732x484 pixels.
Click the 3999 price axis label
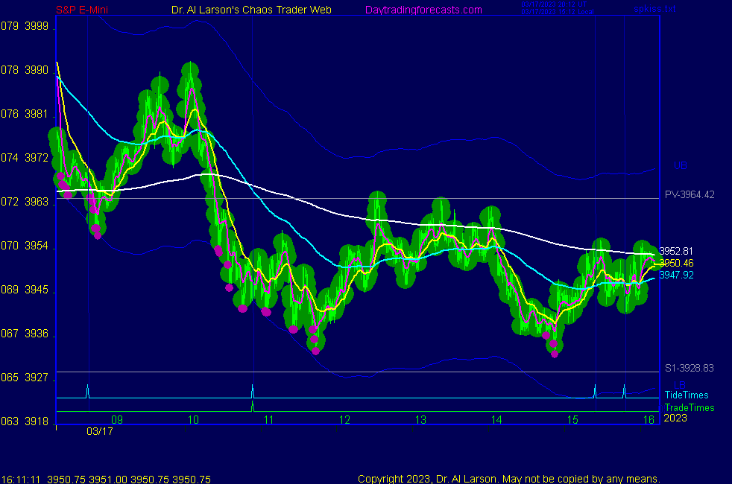coord(37,26)
